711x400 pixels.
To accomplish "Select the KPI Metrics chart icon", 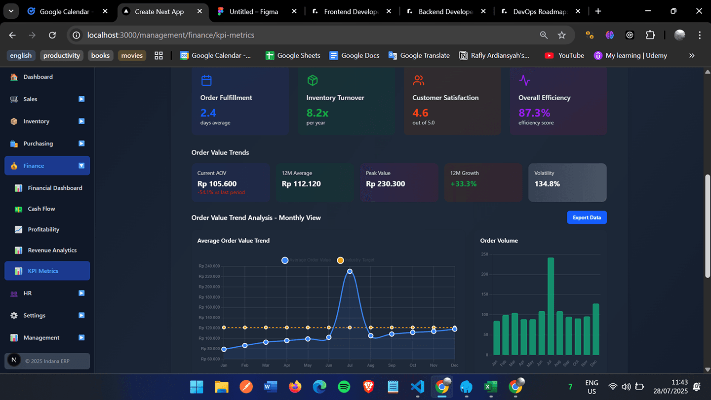I will pyautogui.click(x=18, y=271).
